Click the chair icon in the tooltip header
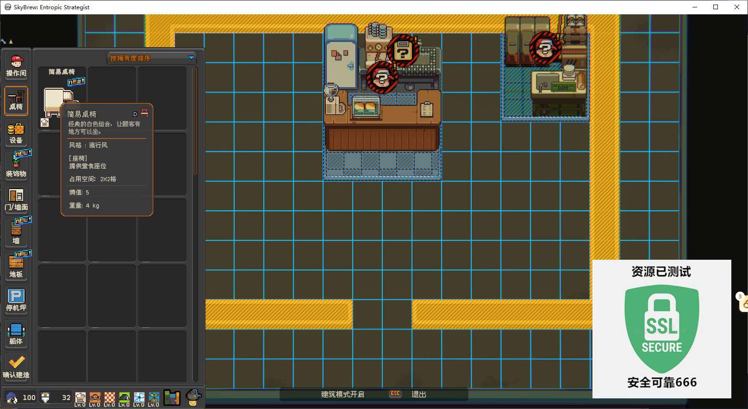The image size is (748, 409). coord(144,113)
